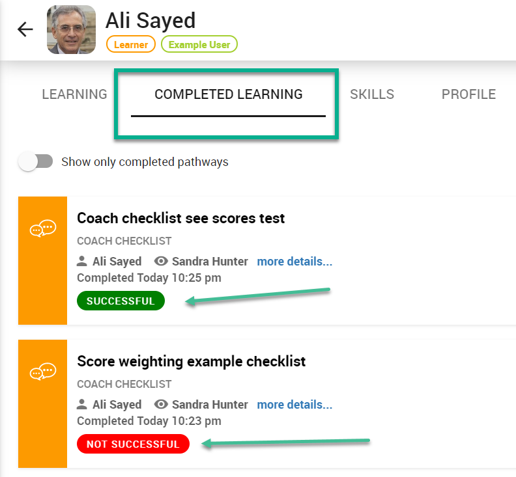Click the green SUCCESSFUL status badge
Viewport: 516px width, 477px height.
(121, 301)
